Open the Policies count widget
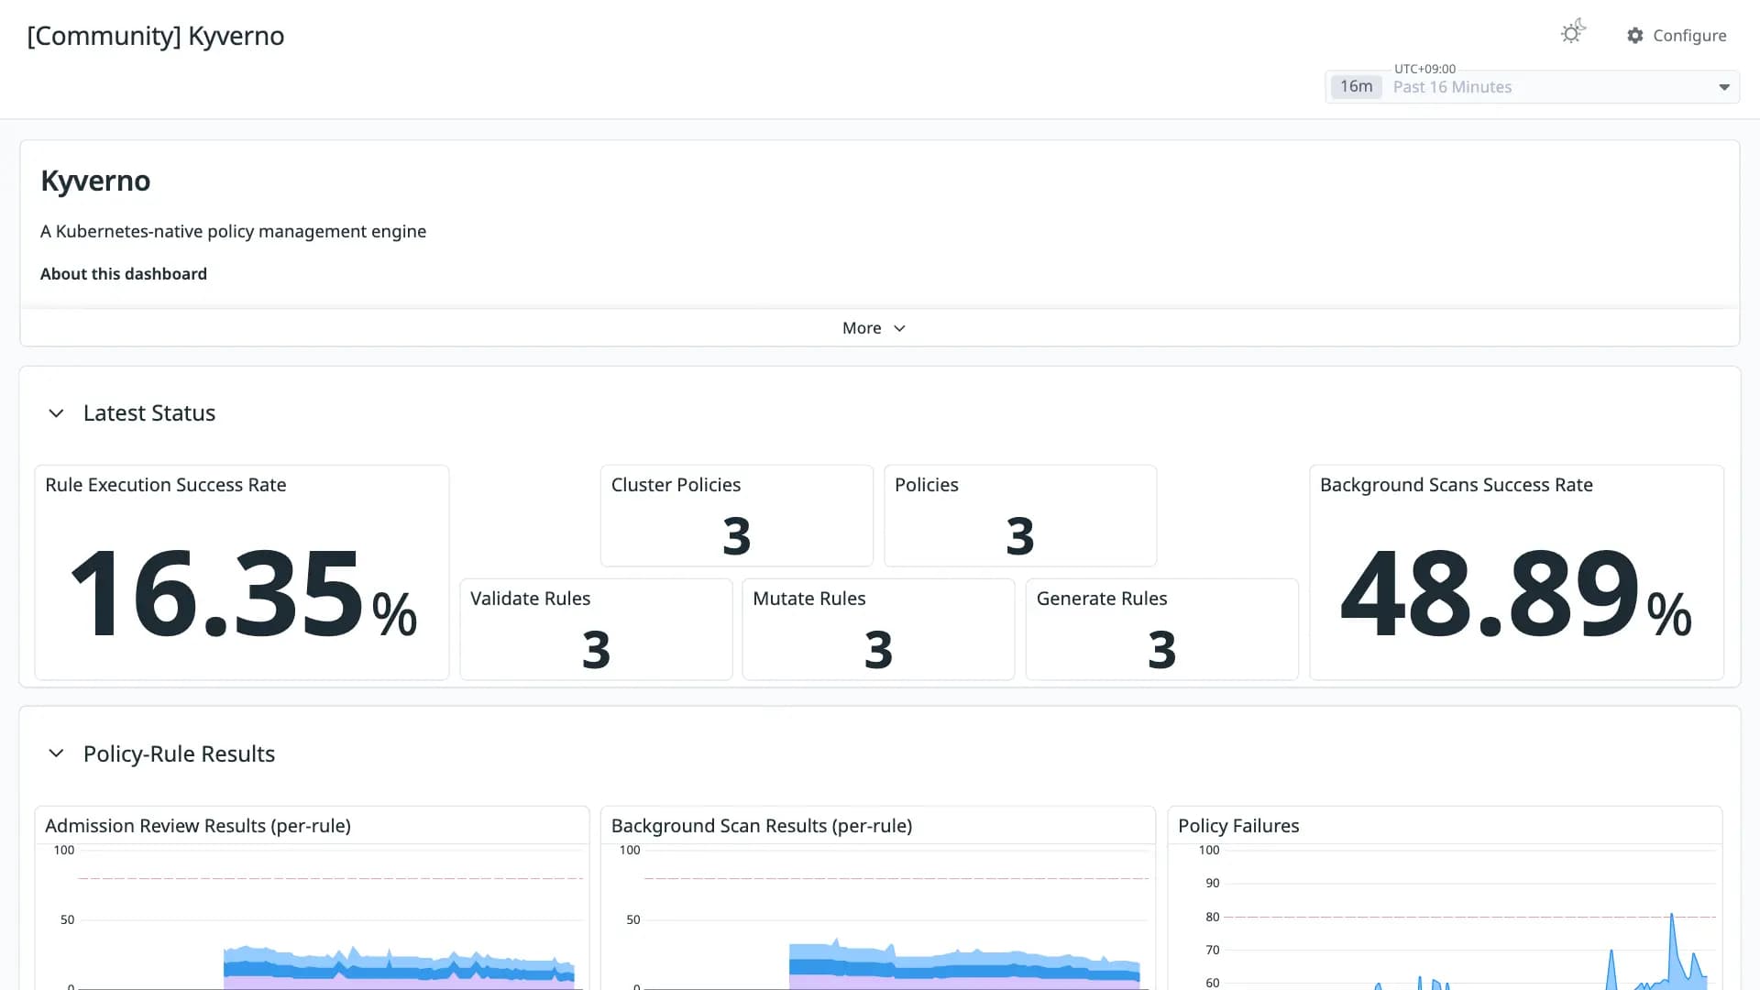The width and height of the screenshot is (1760, 990). click(x=1019, y=516)
